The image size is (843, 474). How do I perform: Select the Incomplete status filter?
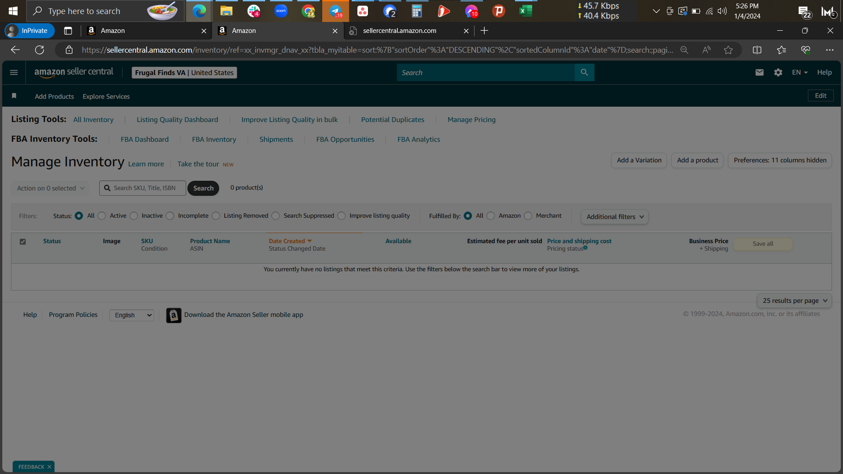pos(170,216)
